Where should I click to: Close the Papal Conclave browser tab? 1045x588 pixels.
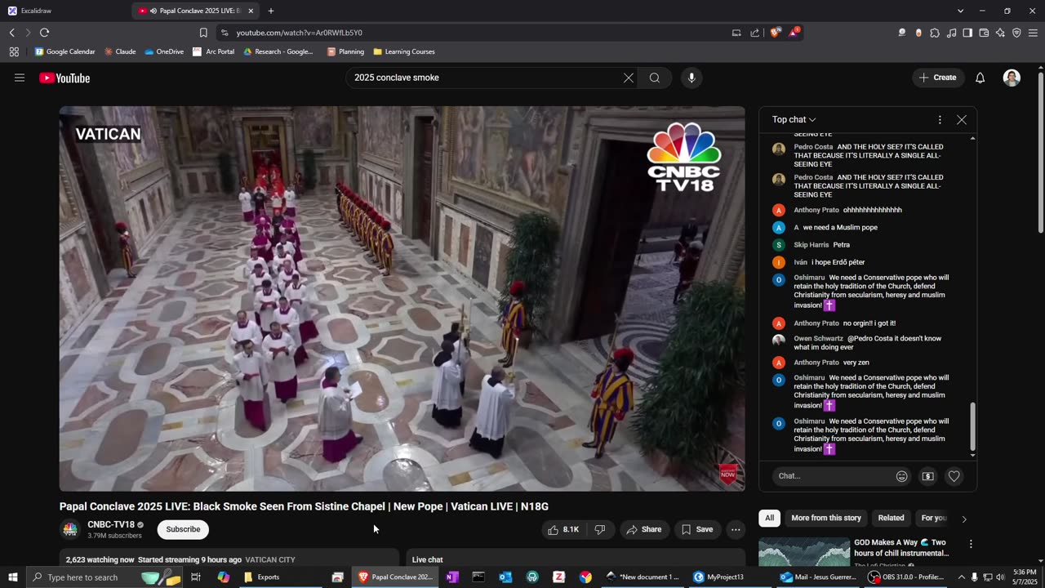click(x=251, y=11)
